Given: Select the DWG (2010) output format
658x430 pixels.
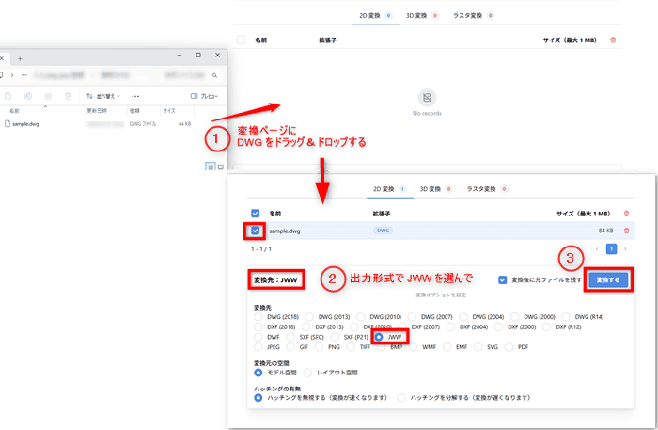Looking at the screenshot, I should 361,317.
